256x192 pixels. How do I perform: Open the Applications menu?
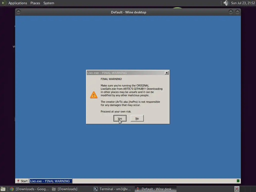point(18,3)
